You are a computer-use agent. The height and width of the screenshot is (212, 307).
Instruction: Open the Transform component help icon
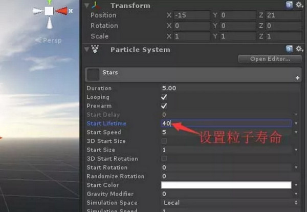(289, 5)
